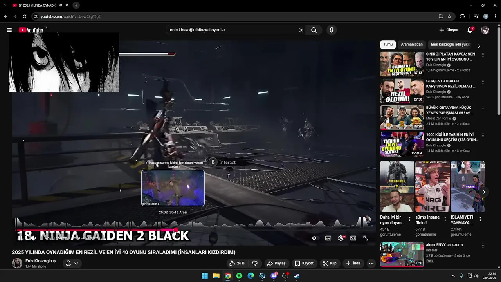
Task: Open the Enis Kirazoglu channel avatar
Action: tap(17, 263)
